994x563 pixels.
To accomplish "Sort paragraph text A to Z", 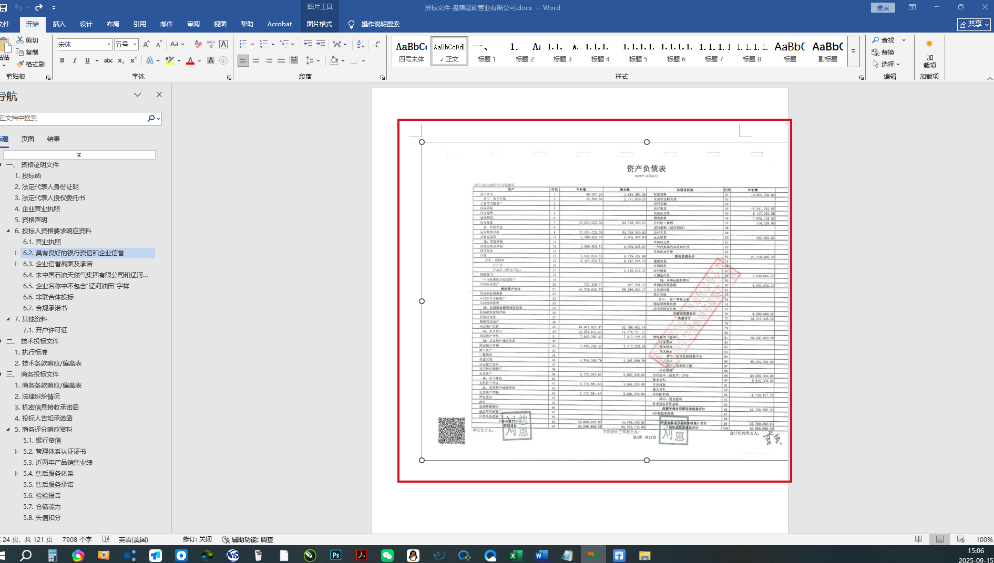I will coord(361,44).
